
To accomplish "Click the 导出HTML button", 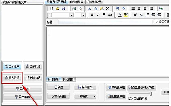I will (23, 97).
